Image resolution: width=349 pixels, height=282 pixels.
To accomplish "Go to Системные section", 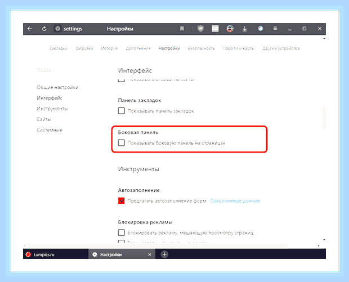I will pos(50,130).
